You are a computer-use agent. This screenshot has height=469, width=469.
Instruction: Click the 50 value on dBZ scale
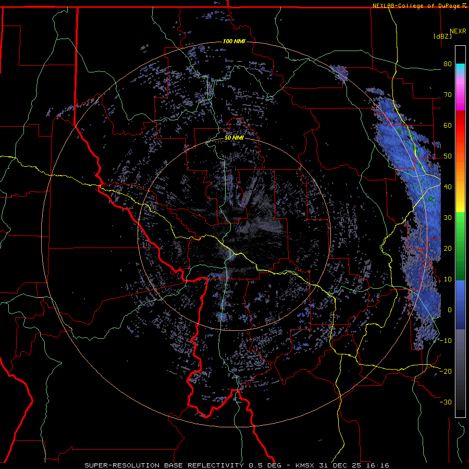[448, 156]
